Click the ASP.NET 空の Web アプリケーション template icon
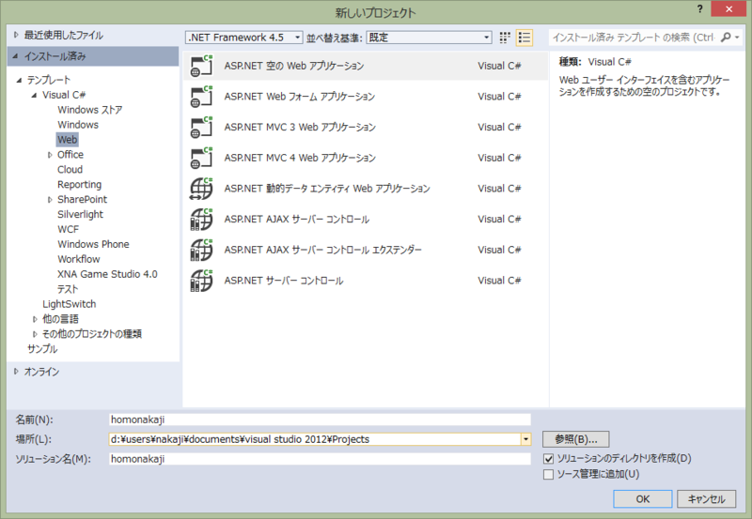The image size is (752, 519). (x=201, y=66)
